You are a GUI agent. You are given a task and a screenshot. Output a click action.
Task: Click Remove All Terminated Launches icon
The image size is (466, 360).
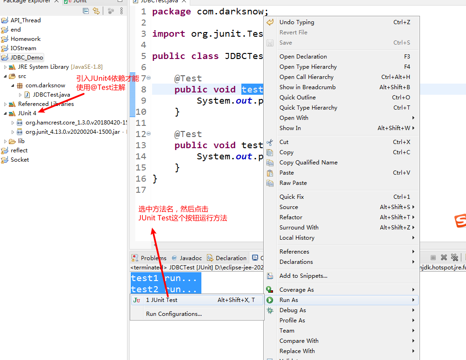coord(454,257)
